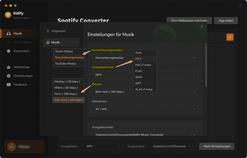The height and width of the screenshot is (158, 247).
Task: Select Sehr hoch ( 320 kbps ) list option
Action: pyautogui.click(x=69, y=100)
